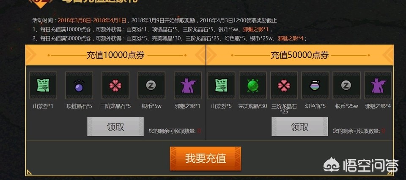
Task: Select the 邪魅之影*1 purple figure icon
Action: 188,86
